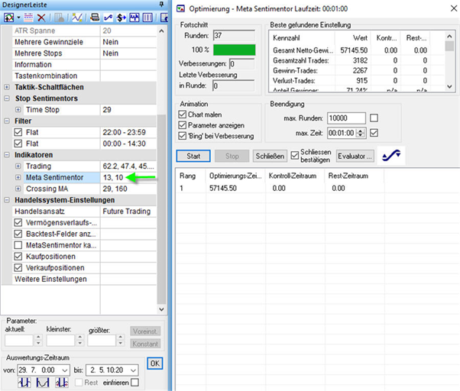This screenshot has height=391, width=460.
Task: Click the printer icon in DesignerLeiste toolbar
Action: tap(95, 18)
